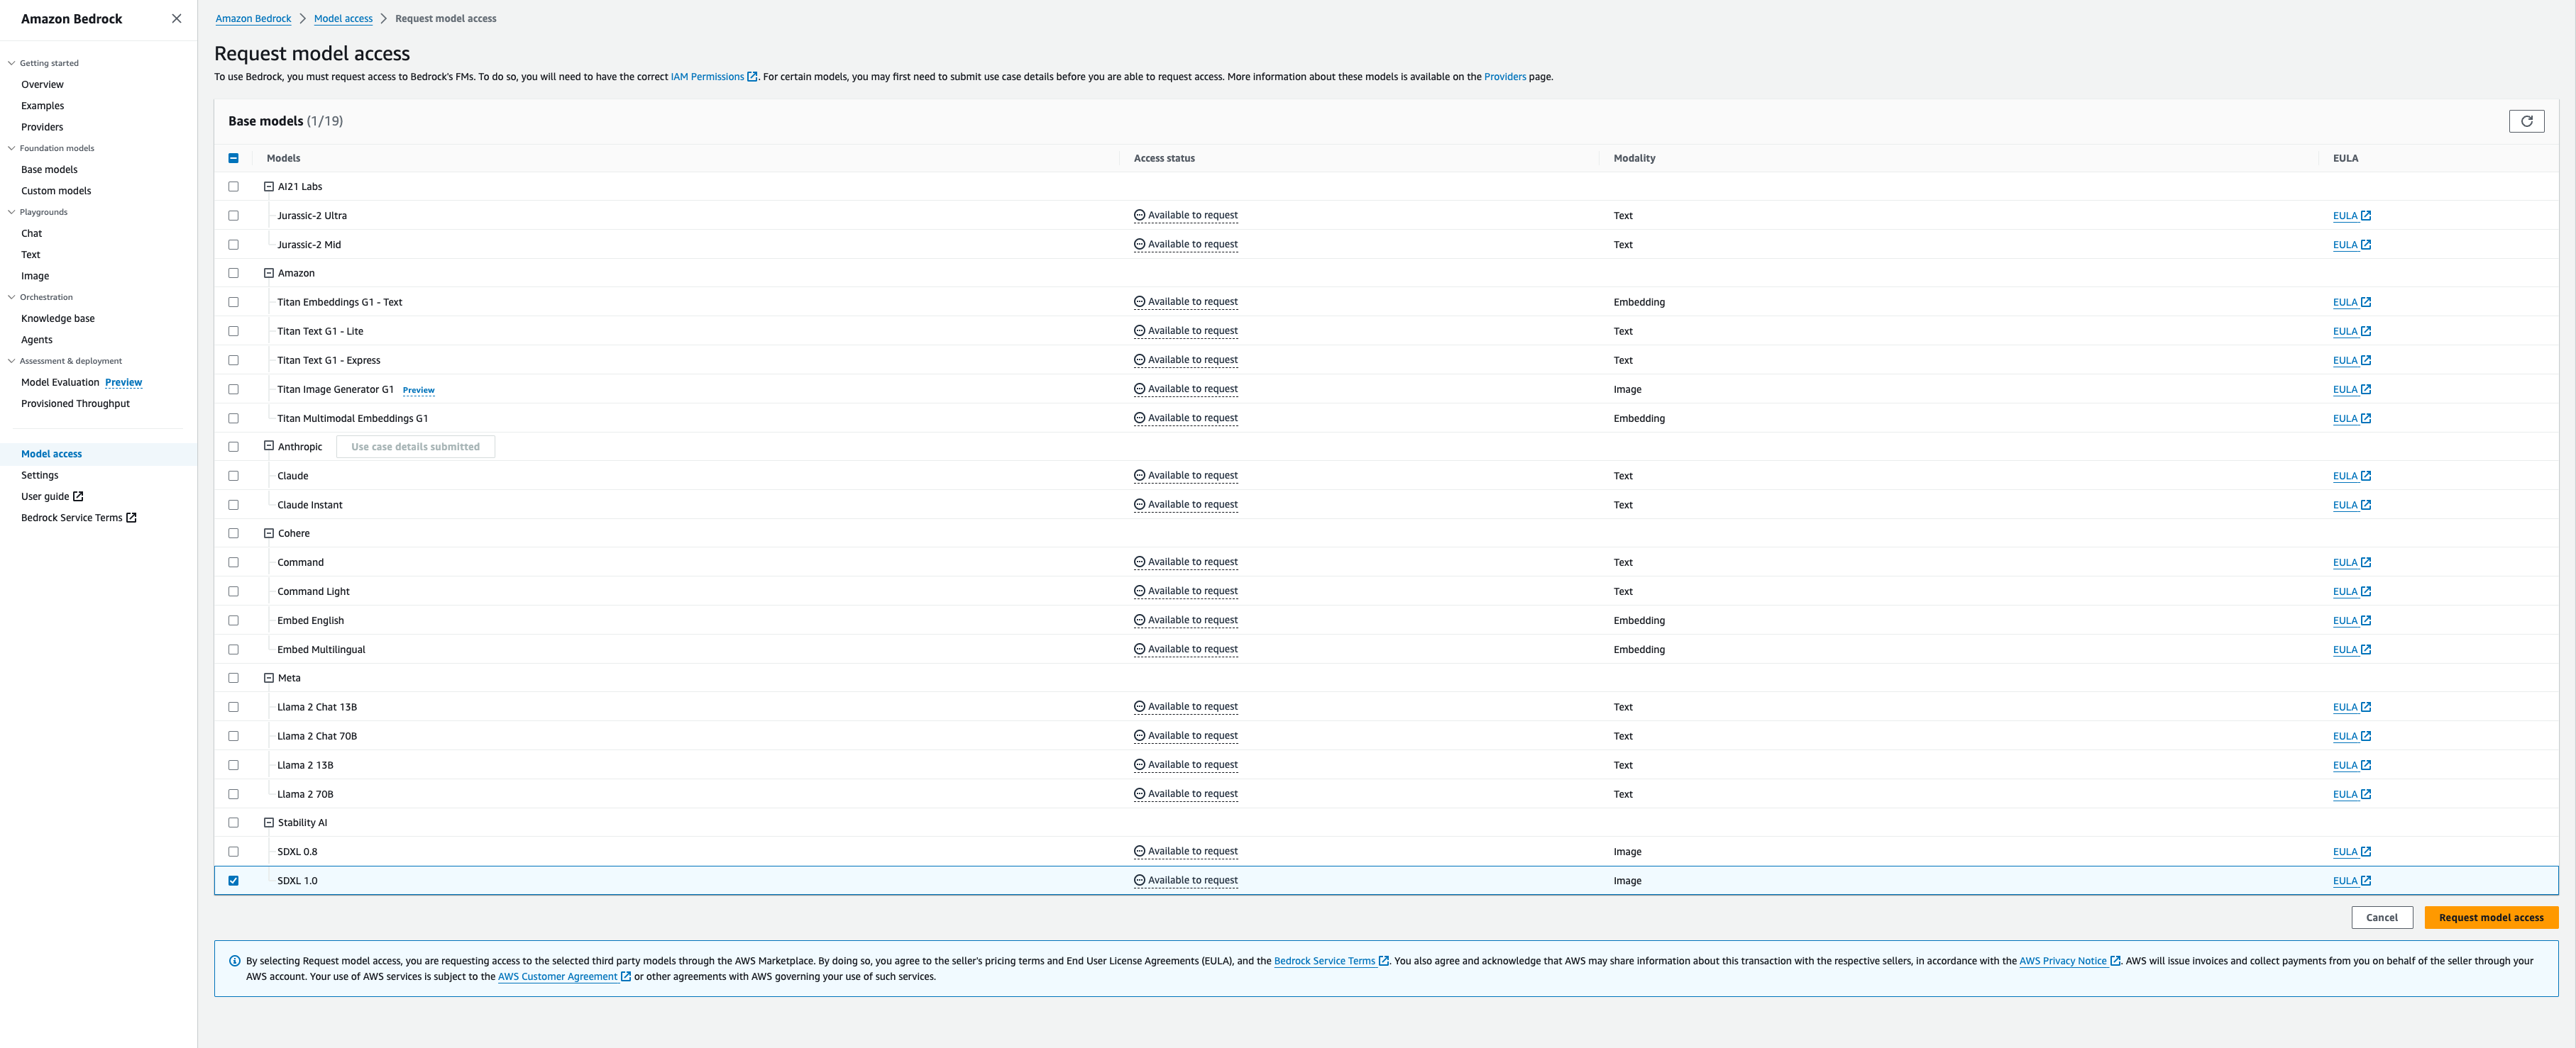This screenshot has height=1048, width=2576.
Task: Toggle the select-all checkbox in the Models header
Action: coord(233,158)
